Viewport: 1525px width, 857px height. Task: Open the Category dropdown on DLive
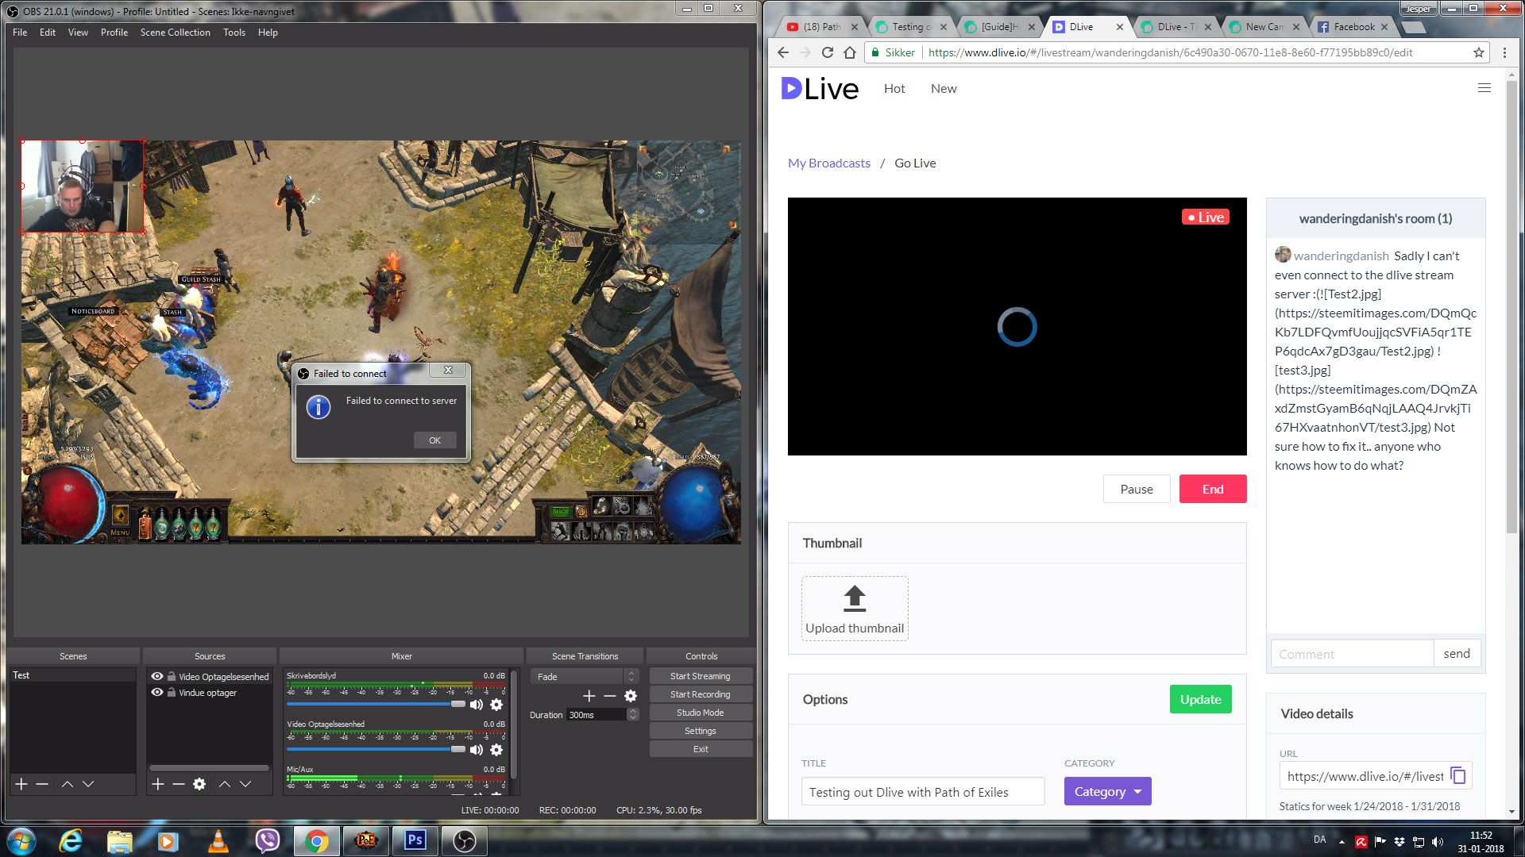point(1107,791)
